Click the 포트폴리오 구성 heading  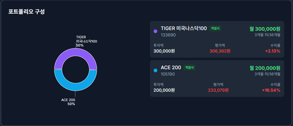[27, 12]
